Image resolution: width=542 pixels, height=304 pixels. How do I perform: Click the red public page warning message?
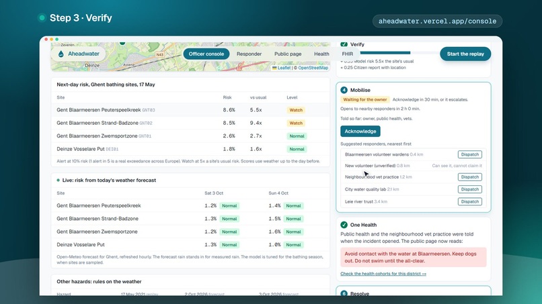coord(413,257)
